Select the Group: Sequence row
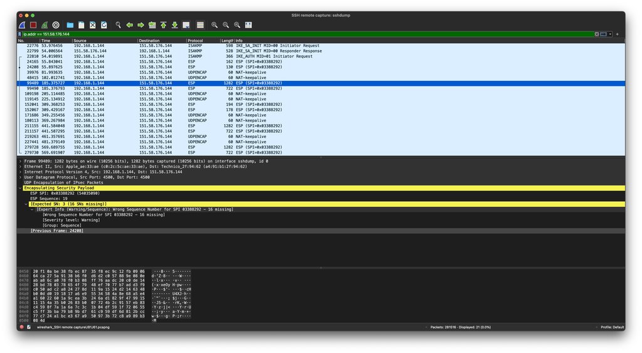The height and width of the screenshot is (353, 642). [x=62, y=225]
